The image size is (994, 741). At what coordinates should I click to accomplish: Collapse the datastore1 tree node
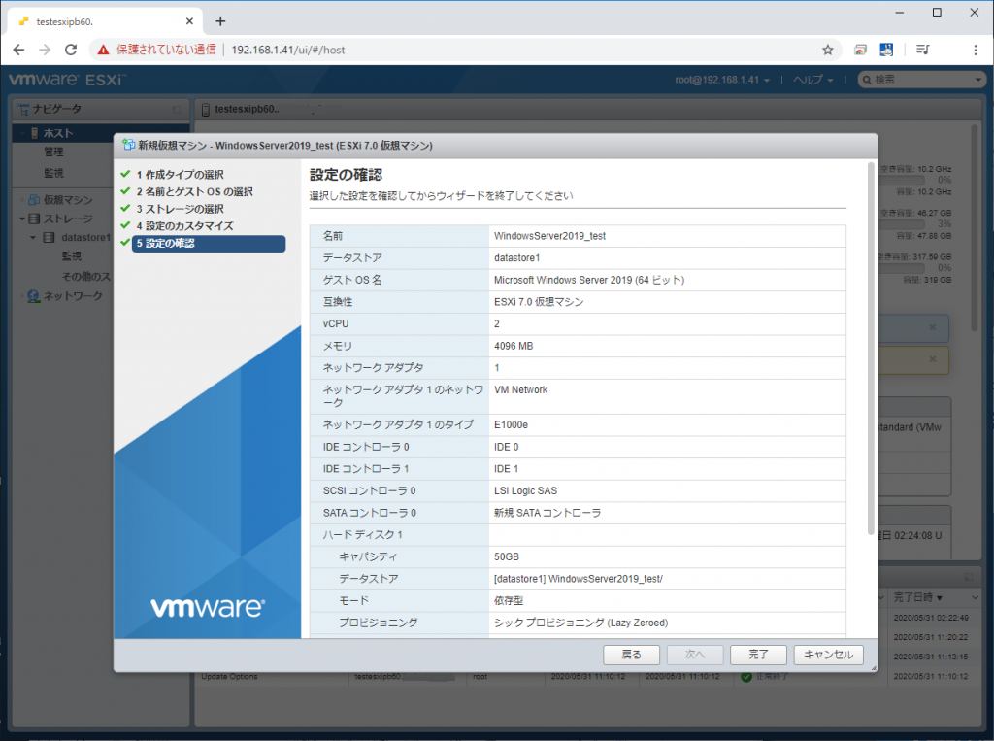coord(33,237)
